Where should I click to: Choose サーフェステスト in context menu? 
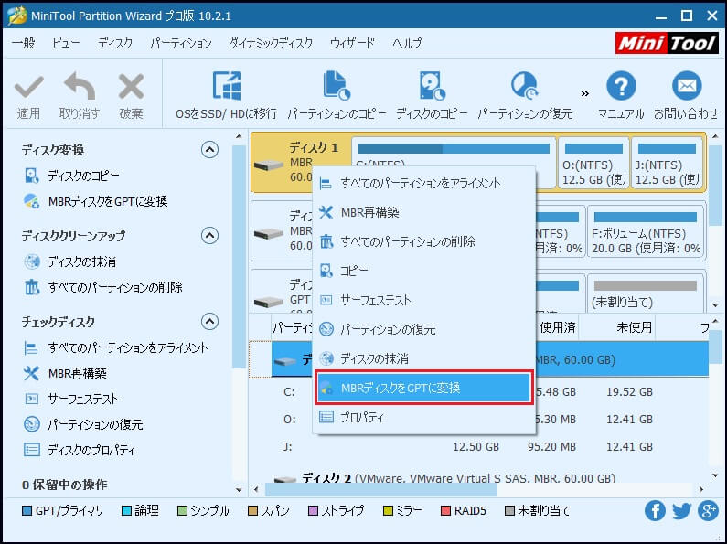[x=424, y=300]
